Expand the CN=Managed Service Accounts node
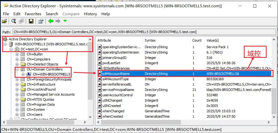The image size is (278, 133). (17, 95)
